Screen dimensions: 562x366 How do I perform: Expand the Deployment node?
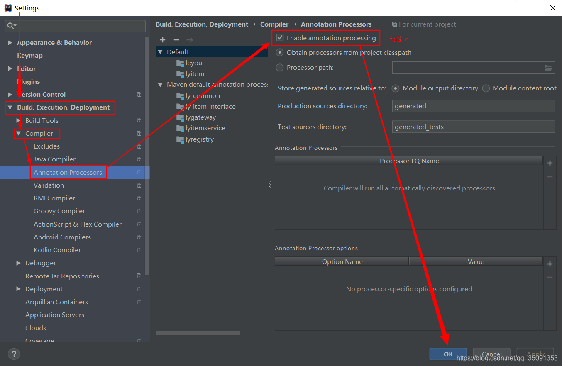click(19, 289)
